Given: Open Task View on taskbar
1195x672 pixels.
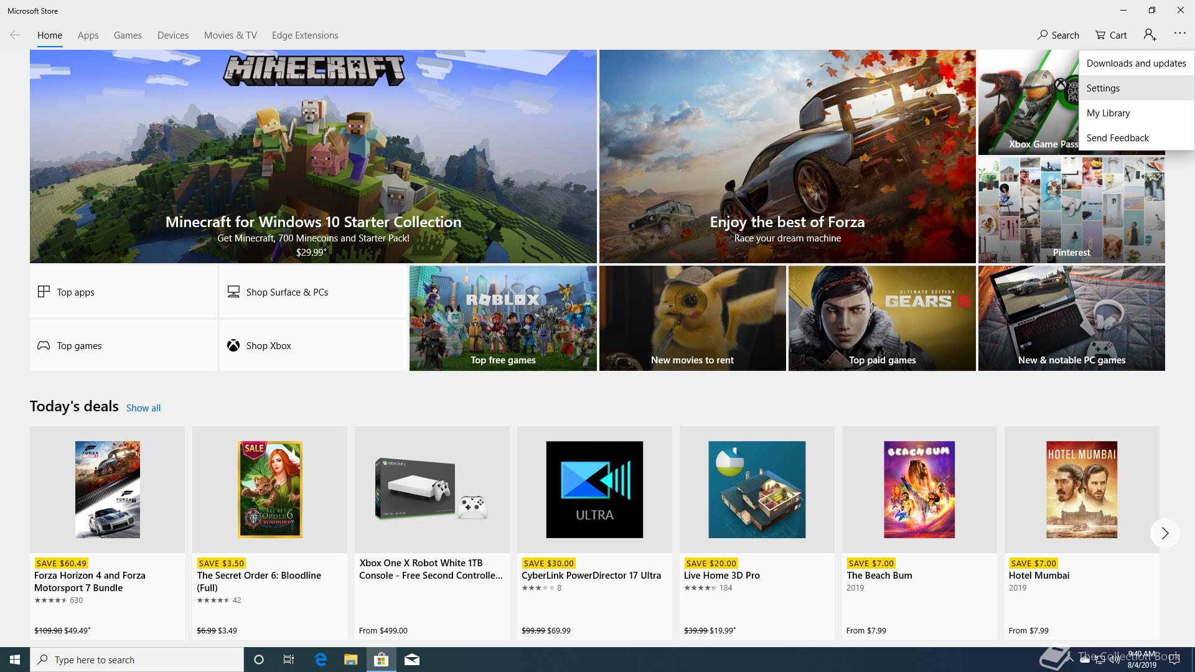Looking at the screenshot, I should pos(289,660).
